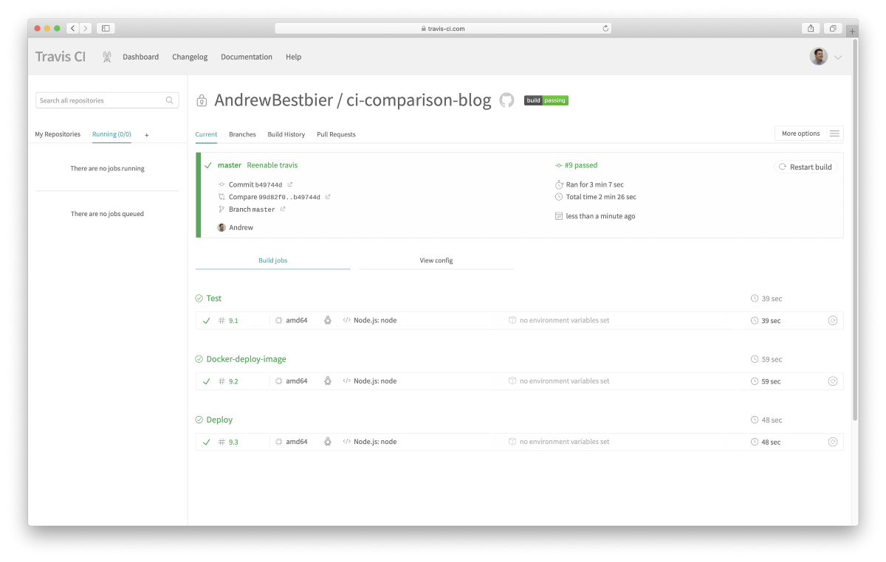Image resolution: width=886 pixels, height=562 pixels.
Task: Click the CPU icon beside amd64 in job 9.1
Action: point(278,321)
